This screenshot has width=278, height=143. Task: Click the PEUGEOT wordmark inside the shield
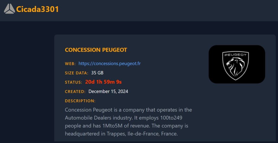coord(235,55)
